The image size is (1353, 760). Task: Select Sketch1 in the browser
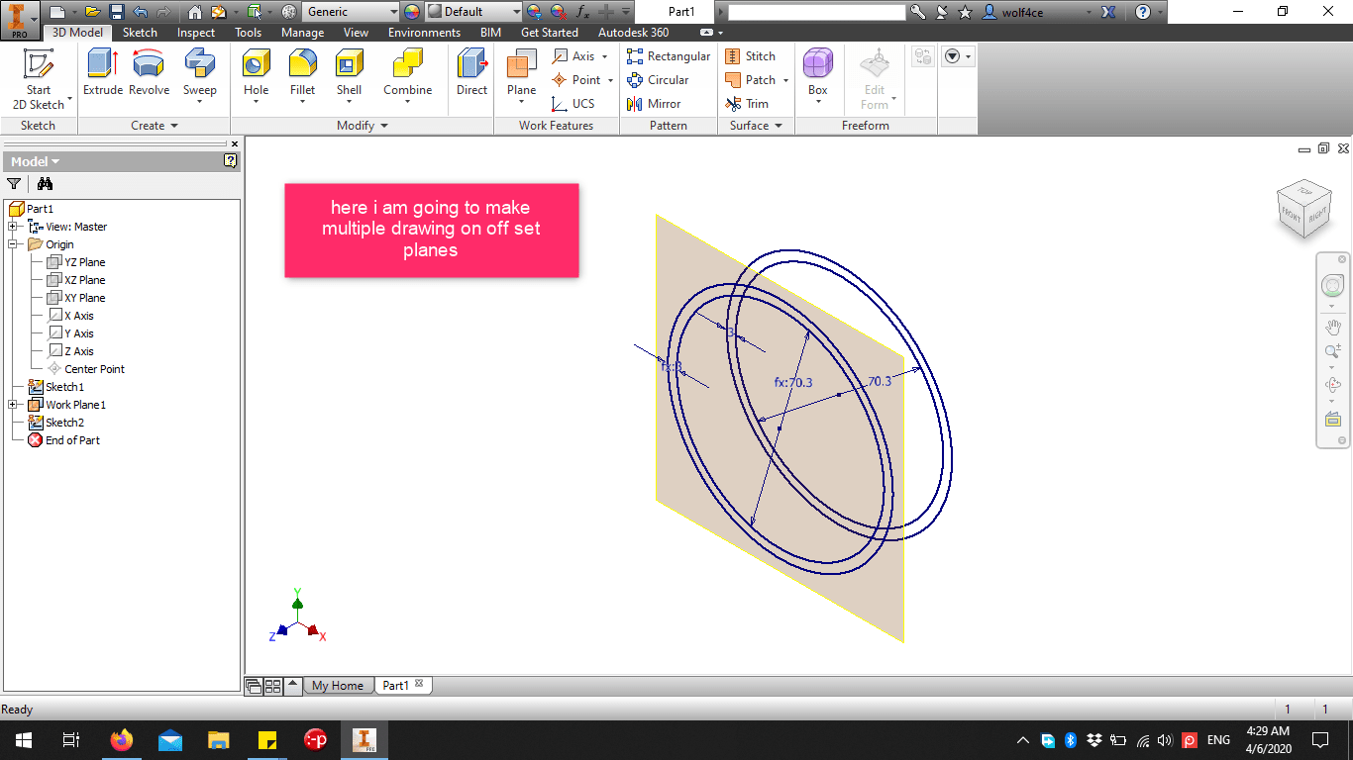56,387
